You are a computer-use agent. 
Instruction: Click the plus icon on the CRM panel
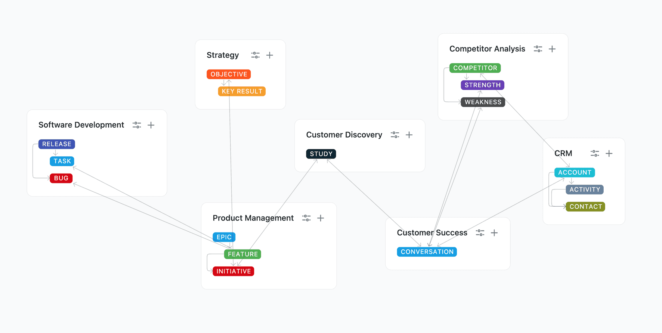609,153
